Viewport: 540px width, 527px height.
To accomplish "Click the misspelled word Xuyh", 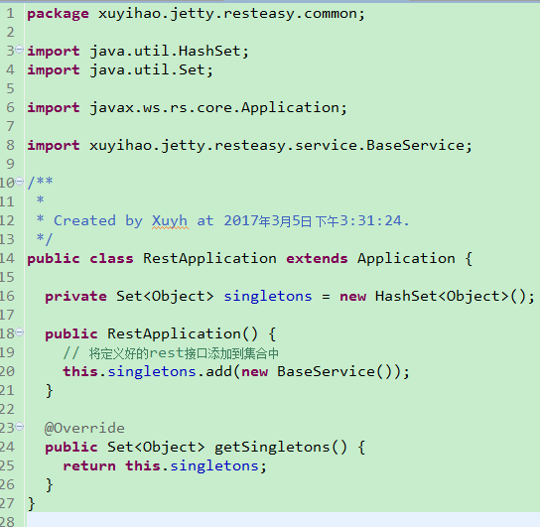I will tap(170, 221).
